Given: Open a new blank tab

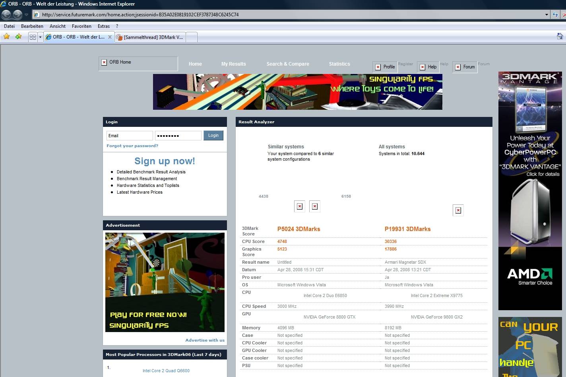Looking at the screenshot, I should [x=192, y=37].
